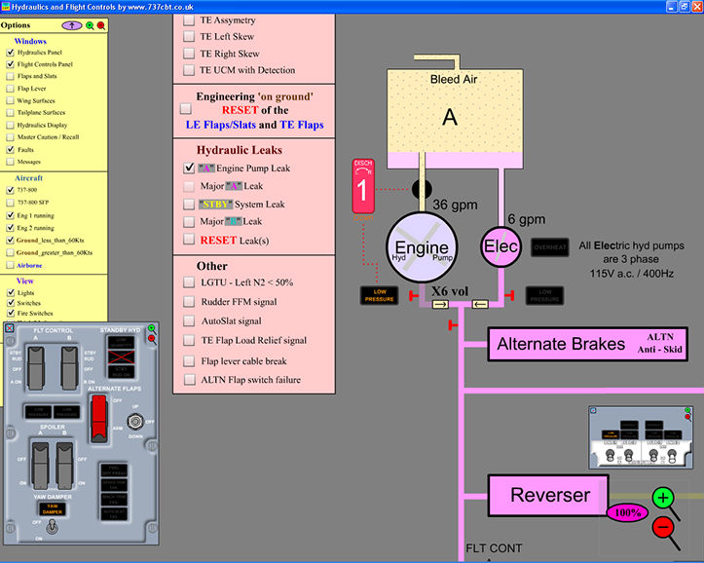Image resolution: width=704 pixels, height=563 pixels.
Task: Uncheck the A Engine Pump Leak checkbox
Action: [x=189, y=168]
